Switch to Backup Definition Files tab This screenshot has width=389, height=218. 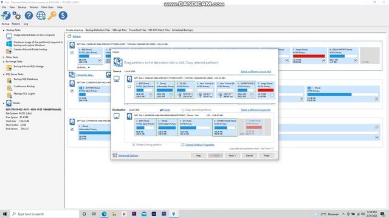click(x=98, y=30)
